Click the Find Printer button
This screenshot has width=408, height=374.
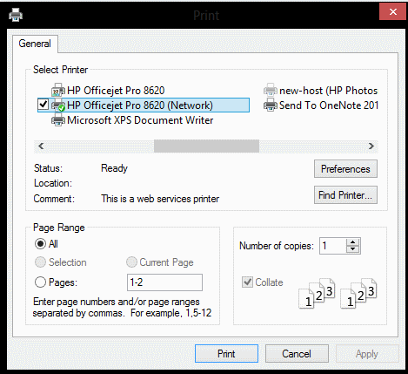click(345, 195)
